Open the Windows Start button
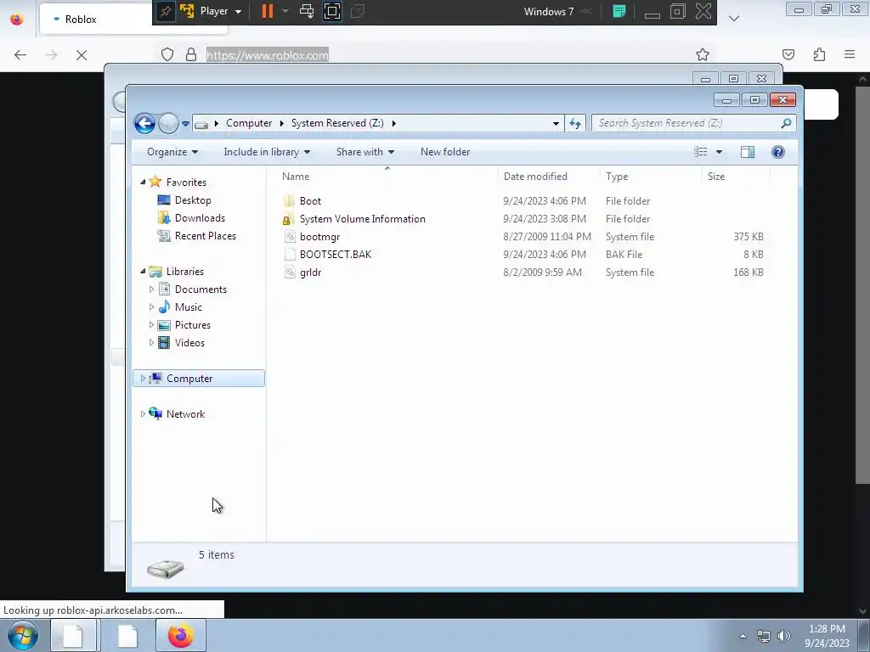The width and height of the screenshot is (870, 652). coord(23,635)
